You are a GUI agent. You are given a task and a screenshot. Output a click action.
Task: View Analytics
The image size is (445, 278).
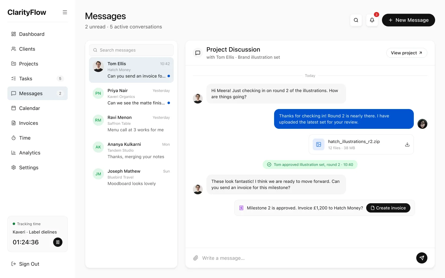[37, 153]
